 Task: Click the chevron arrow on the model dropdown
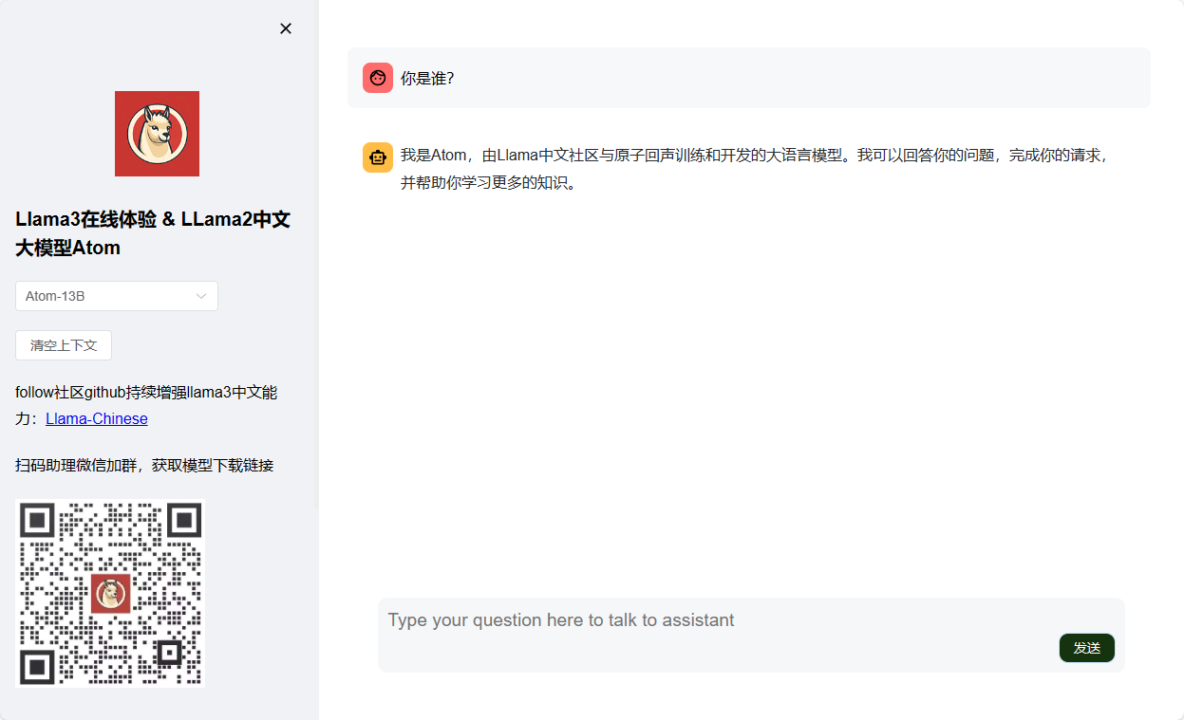pyautogui.click(x=201, y=296)
